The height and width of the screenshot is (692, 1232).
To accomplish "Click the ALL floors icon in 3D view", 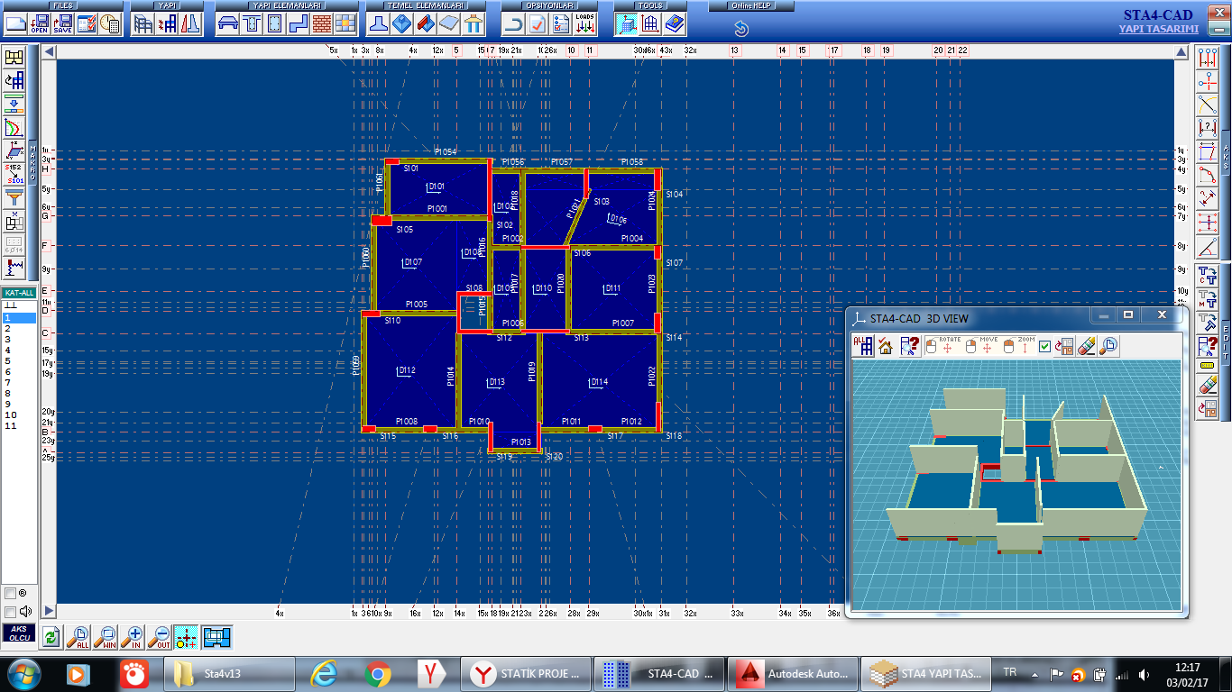I will 863,346.
